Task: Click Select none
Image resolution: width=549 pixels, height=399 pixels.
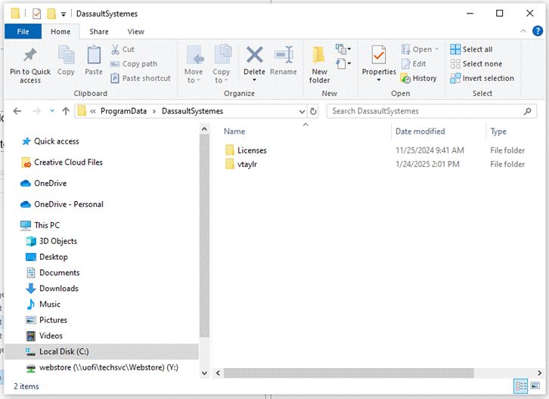Action: [476, 64]
